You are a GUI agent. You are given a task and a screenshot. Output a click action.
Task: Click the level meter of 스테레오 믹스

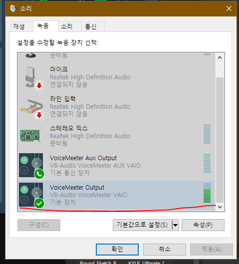coord(207,134)
